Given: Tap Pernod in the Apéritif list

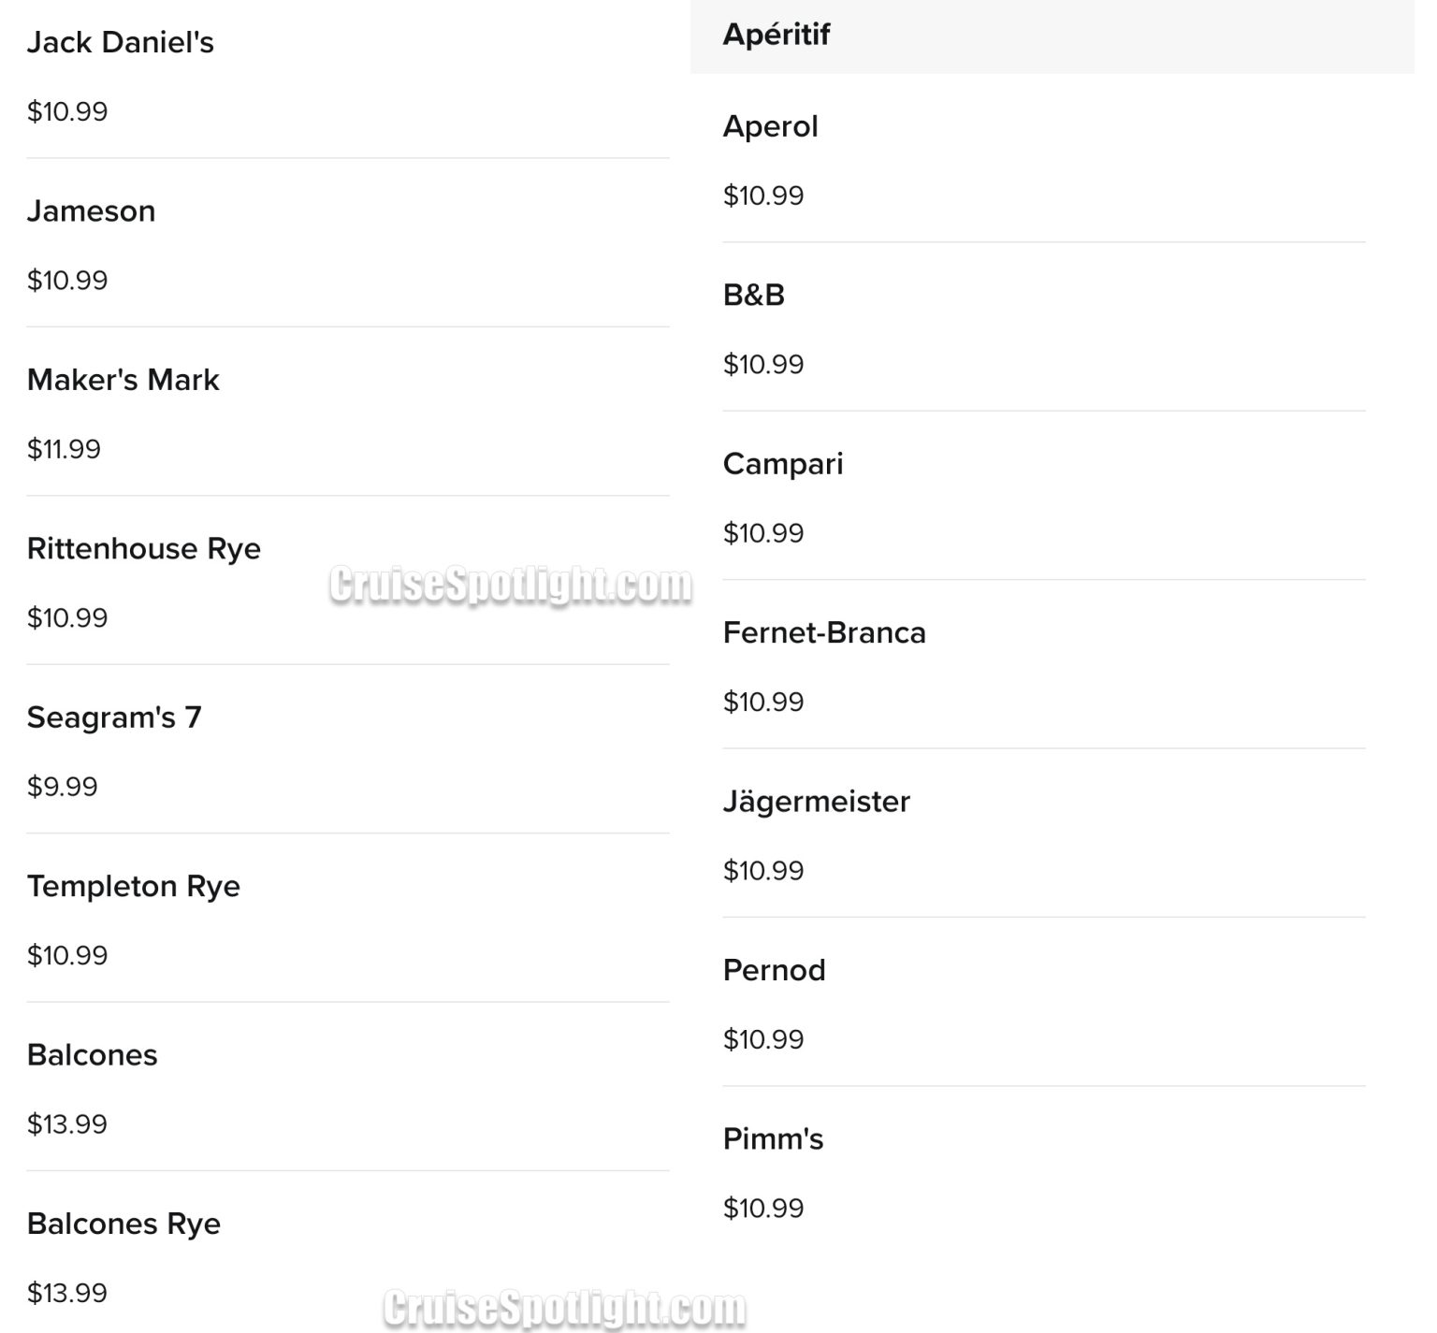Looking at the screenshot, I should [774, 971].
